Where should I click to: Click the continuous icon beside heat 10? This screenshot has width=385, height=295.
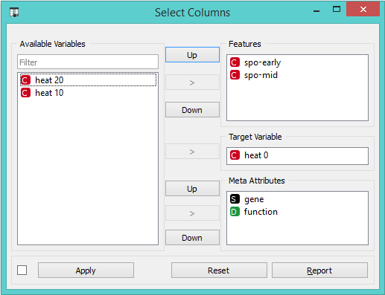click(x=25, y=93)
